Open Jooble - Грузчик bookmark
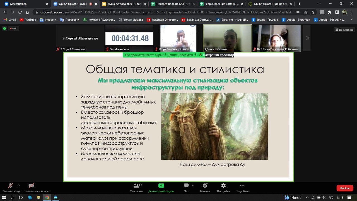Image resolution: width=357 pixels, height=201 pixels. coord(264,20)
